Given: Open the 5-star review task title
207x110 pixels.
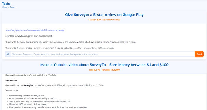Looking at the screenshot, I should [x=104, y=15].
